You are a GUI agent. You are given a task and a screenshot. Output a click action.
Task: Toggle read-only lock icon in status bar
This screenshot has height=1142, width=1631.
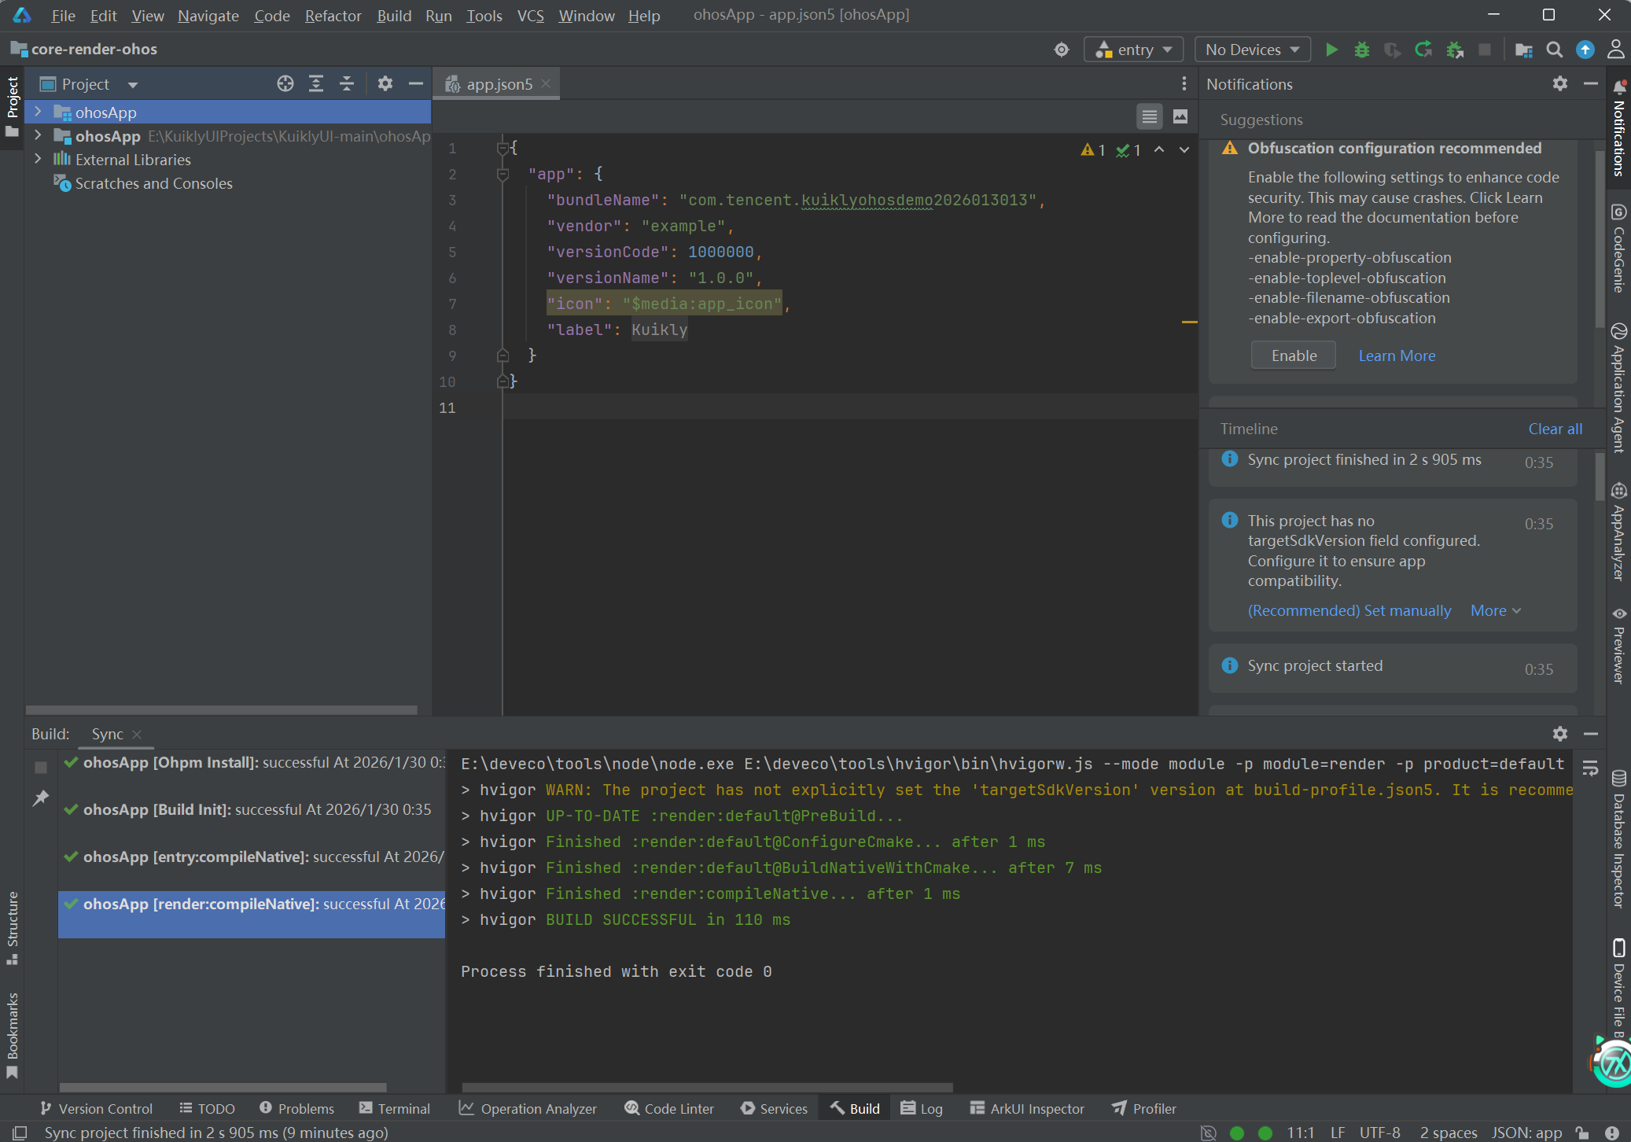pyautogui.click(x=1582, y=1133)
